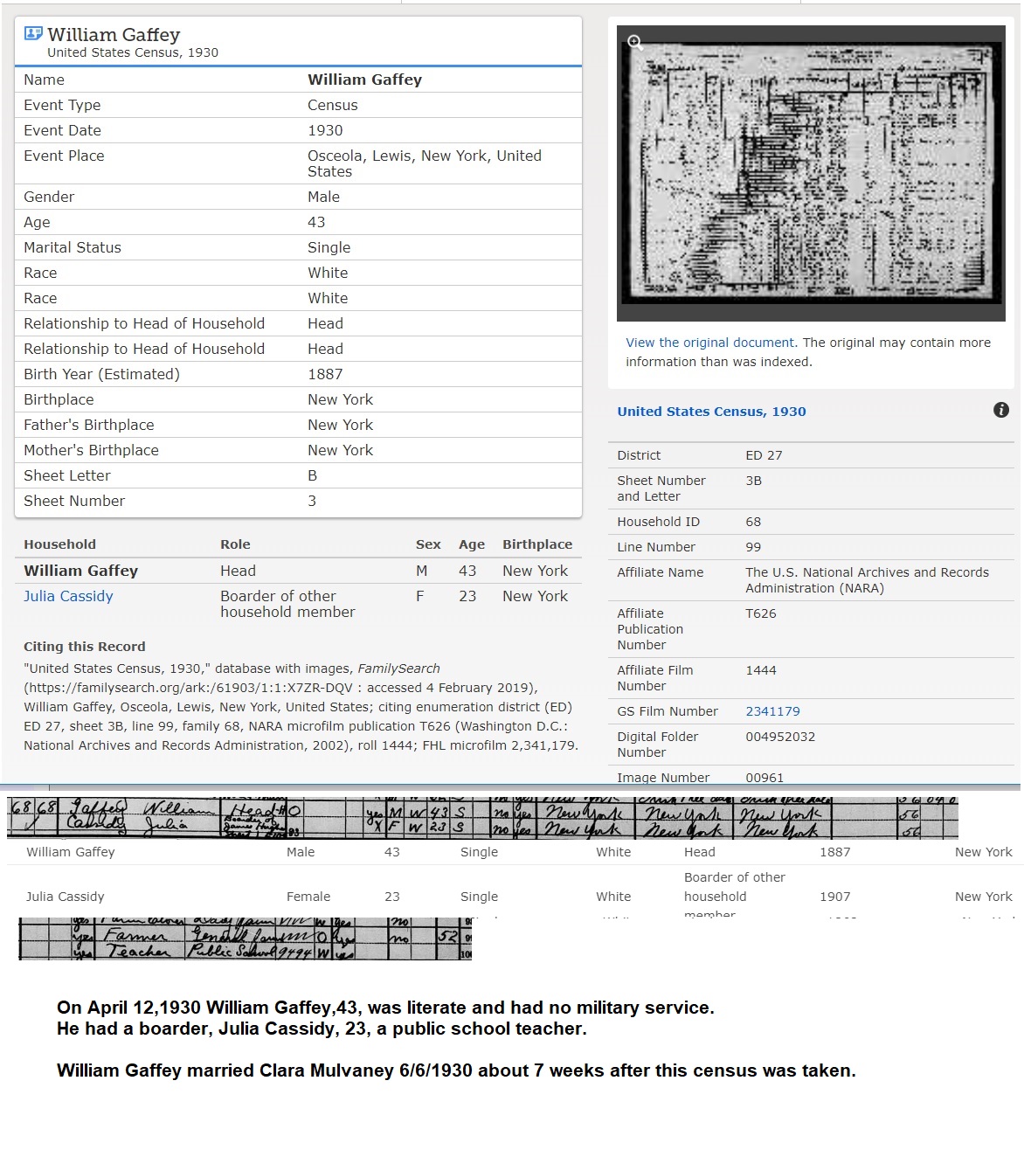Click the magnifier zoom icon on census image

tap(635, 42)
